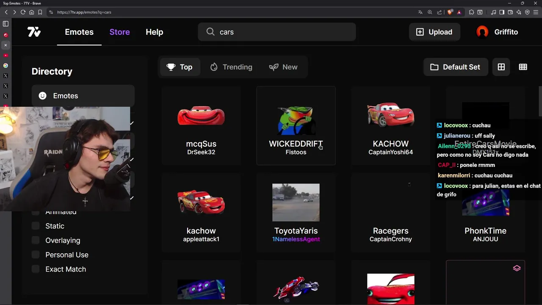Click the Trending flame icon
Screen dimensions: 542x305
click(214, 67)
